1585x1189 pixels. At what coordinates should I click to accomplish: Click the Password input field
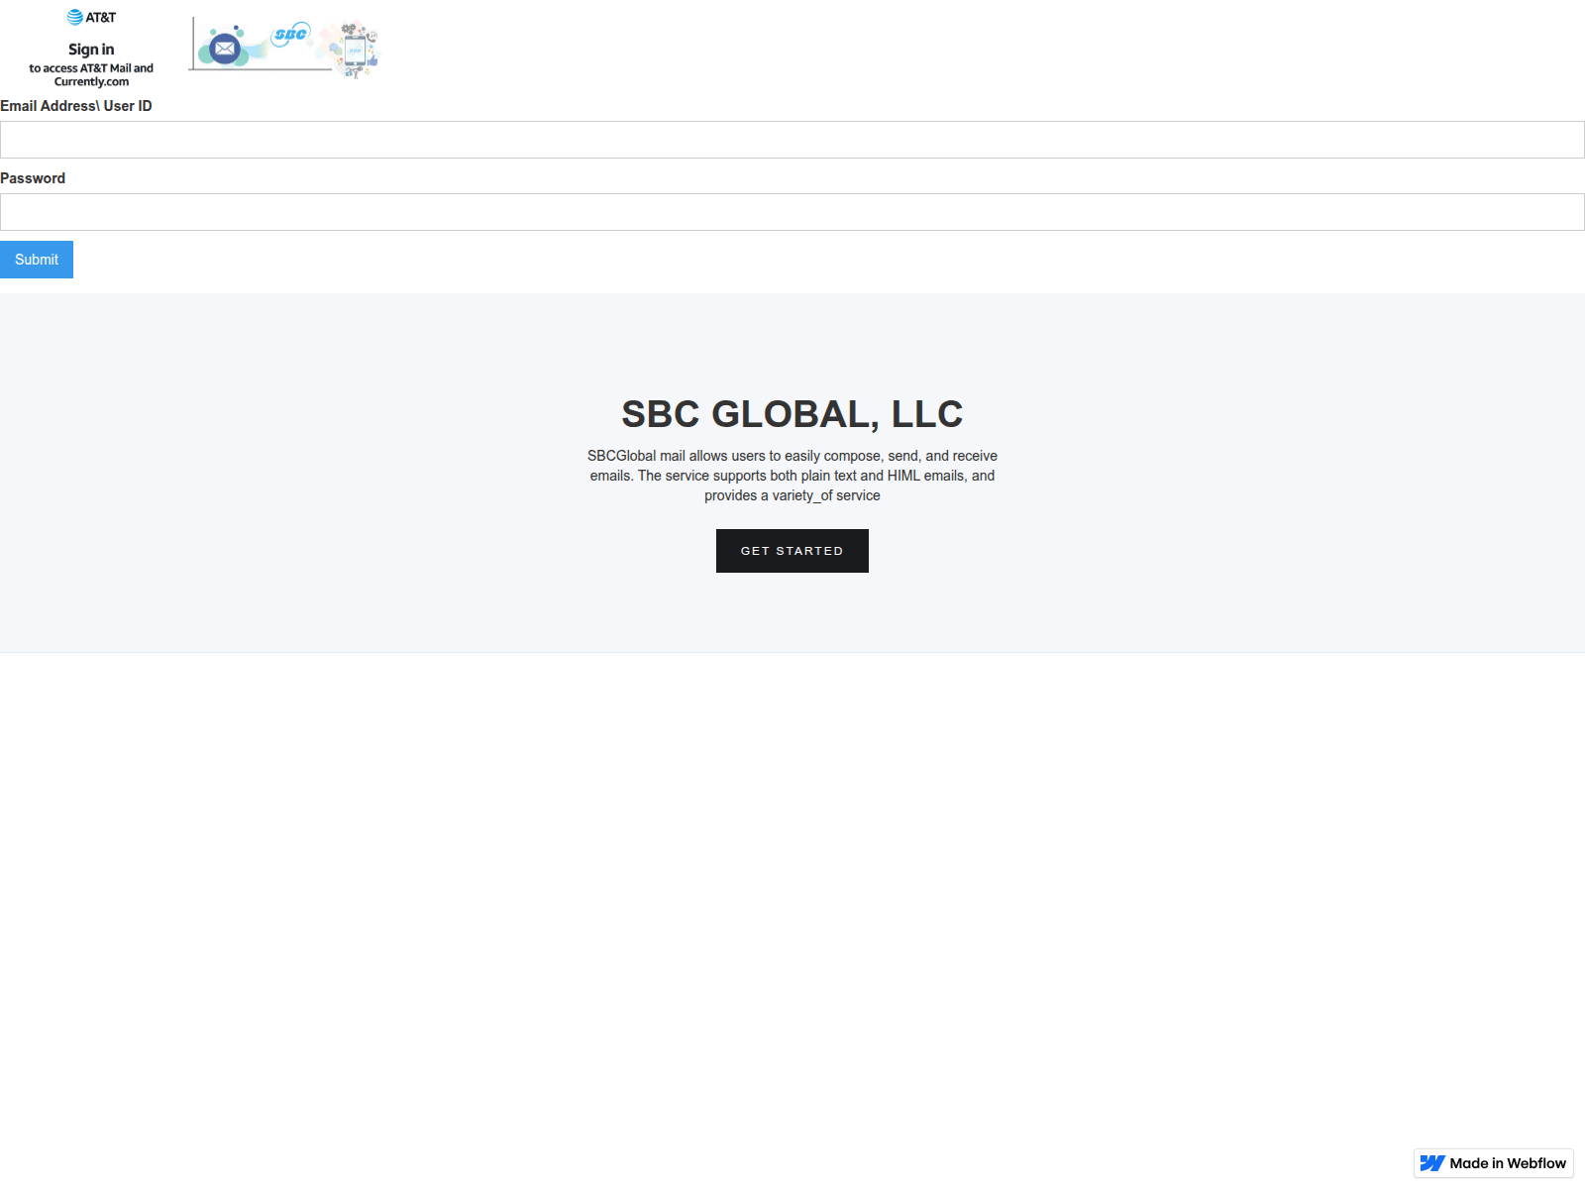(792, 212)
